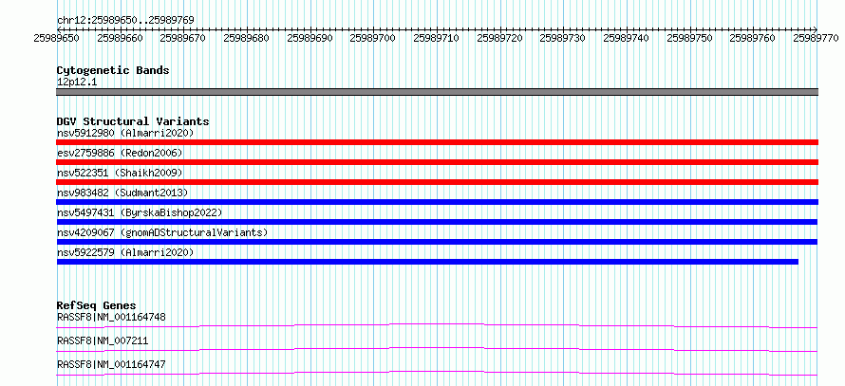
Task: Click the nsv4209067 (gnomADStructuralVariants) label
Action: click(162, 232)
